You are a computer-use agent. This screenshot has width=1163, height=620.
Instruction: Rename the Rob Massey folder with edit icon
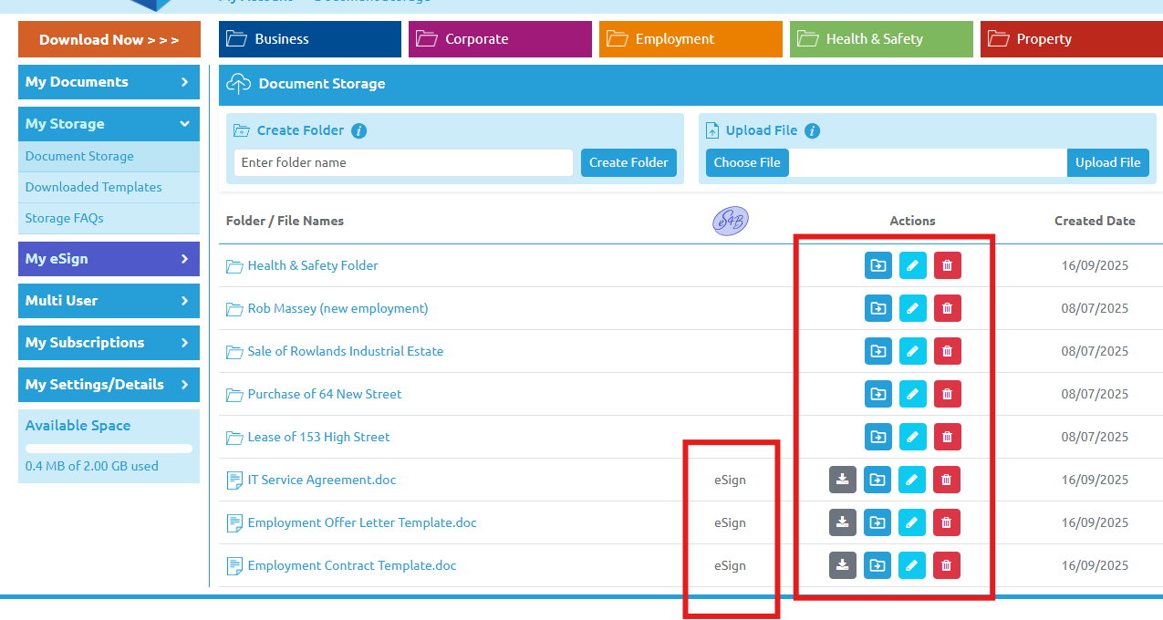[x=912, y=308]
